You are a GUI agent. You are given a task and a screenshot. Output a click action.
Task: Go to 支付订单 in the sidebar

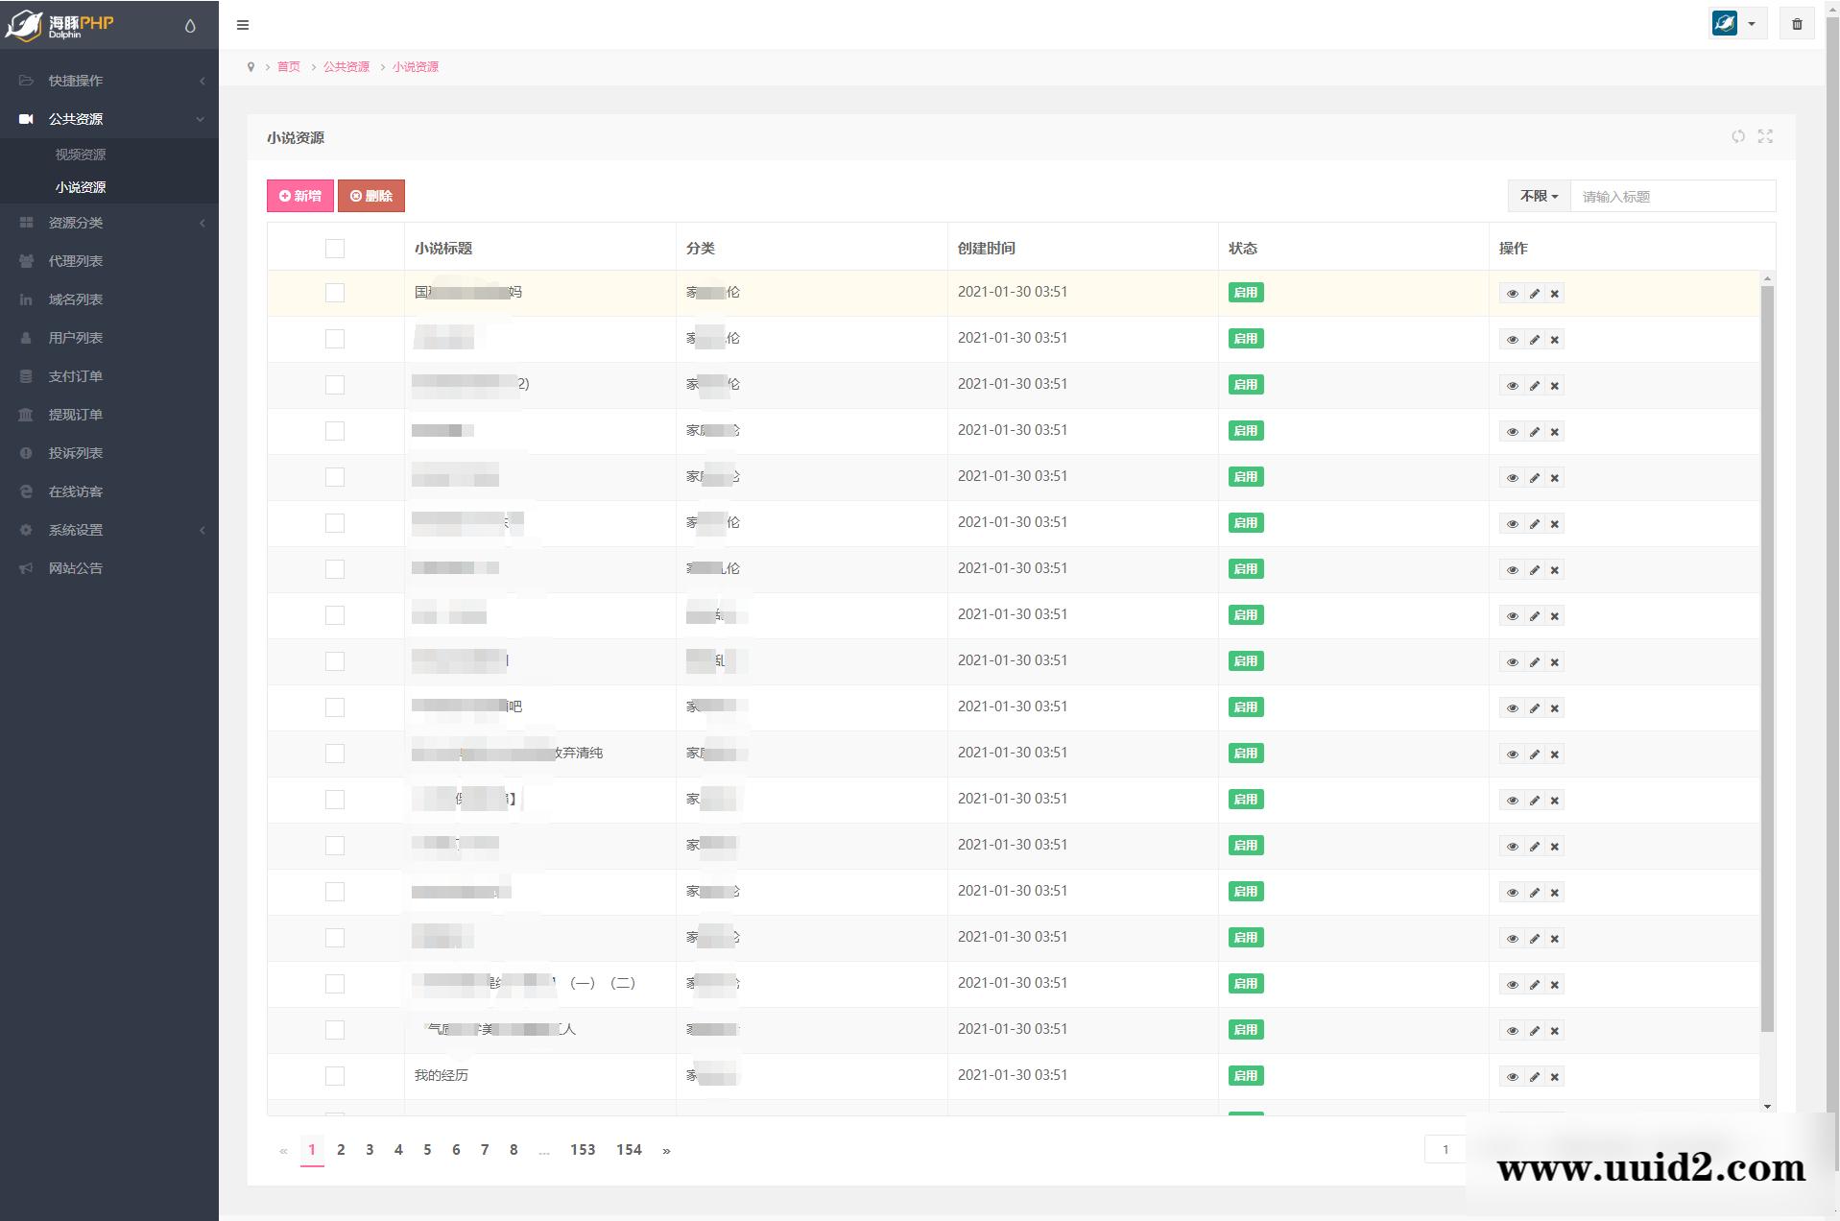[x=76, y=376]
